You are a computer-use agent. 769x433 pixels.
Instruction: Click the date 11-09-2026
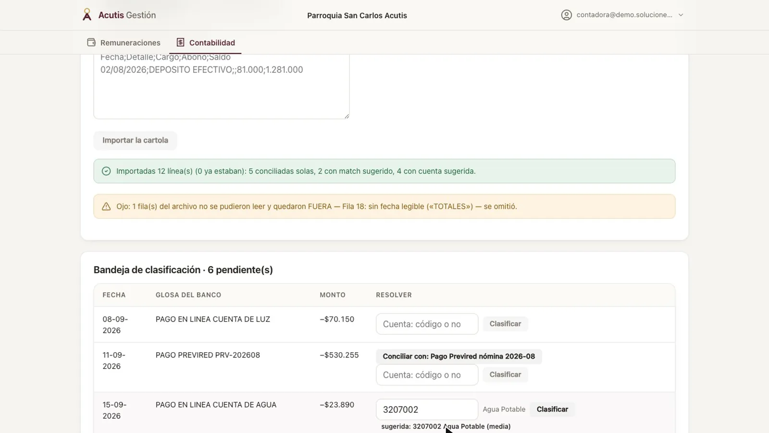click(114, 360)
